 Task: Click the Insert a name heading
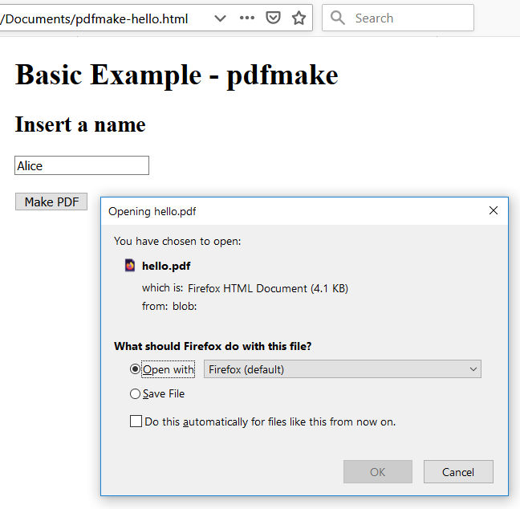(x=80, y=124)
